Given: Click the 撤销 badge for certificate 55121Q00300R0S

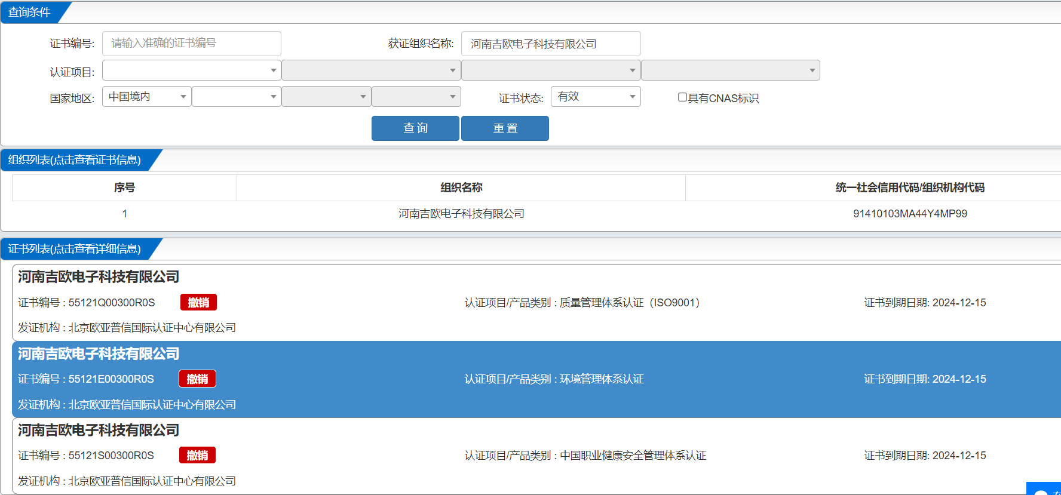Looking at the screenshot, I should pos(198,302).
